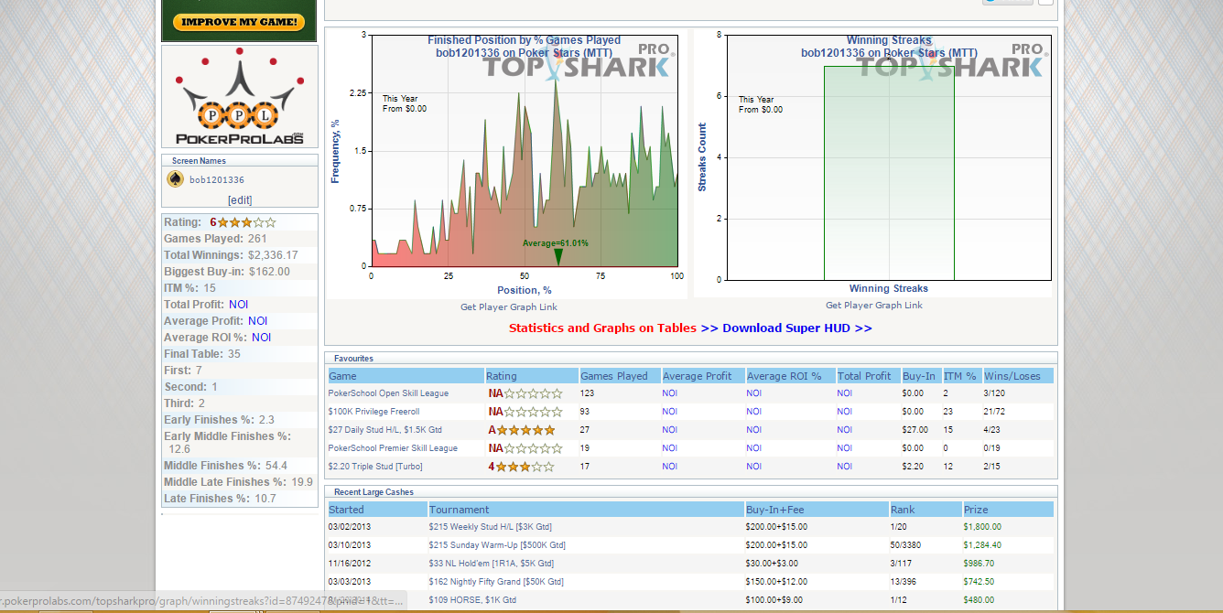Open $109 HORSE, $1K Gtd tournament
This screenshot has height=613, width=1223.
pos(472,600)
